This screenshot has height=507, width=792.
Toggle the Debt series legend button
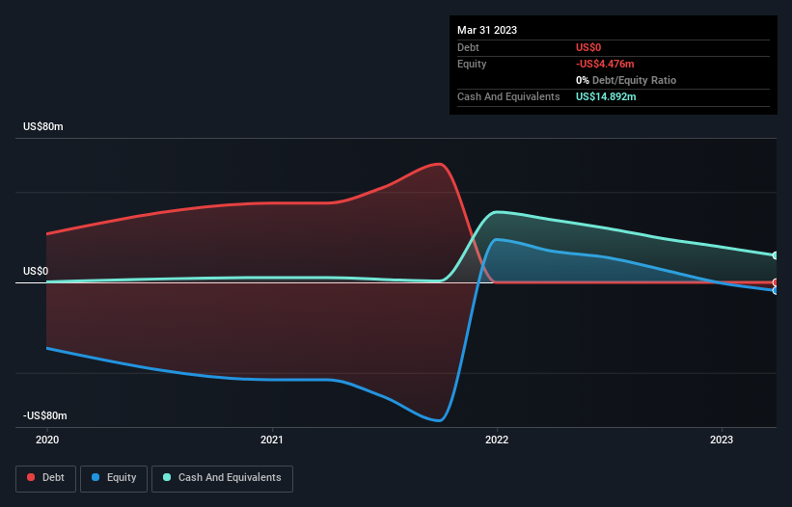46,478
